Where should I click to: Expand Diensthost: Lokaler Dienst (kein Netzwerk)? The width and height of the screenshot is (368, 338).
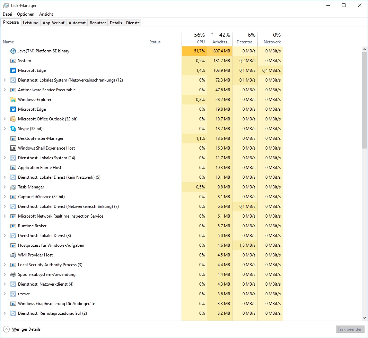(x=5, y=177)
